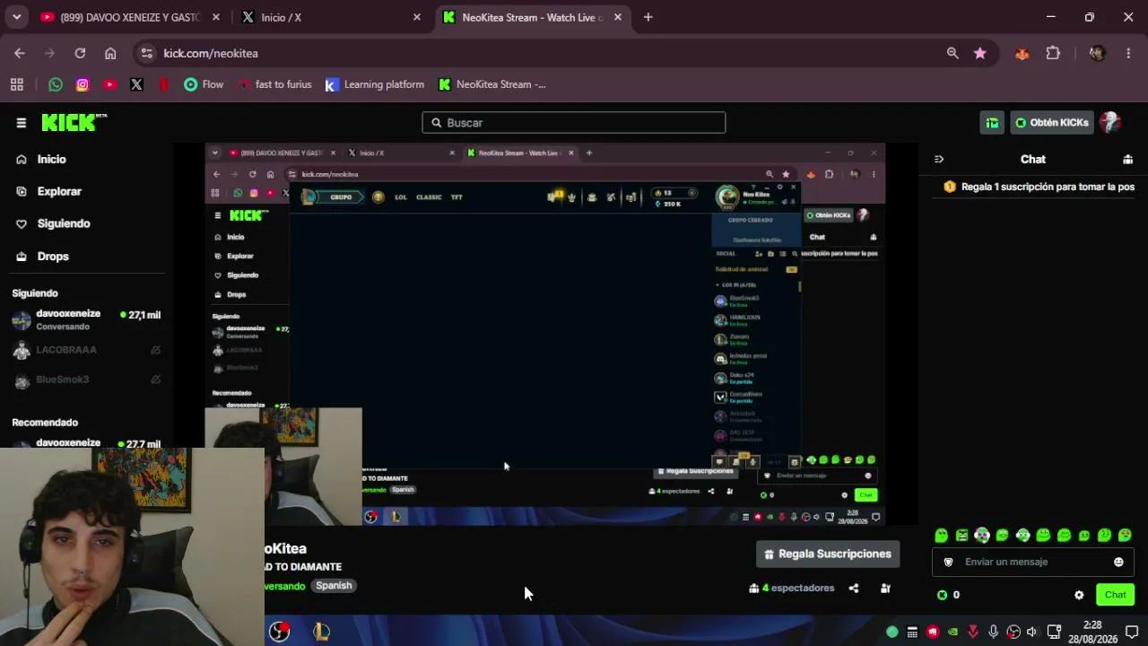Insert the first green Kick emote
The image size is (1148, 646).
coord(942,536)
